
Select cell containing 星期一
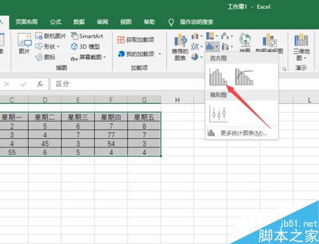12,117
